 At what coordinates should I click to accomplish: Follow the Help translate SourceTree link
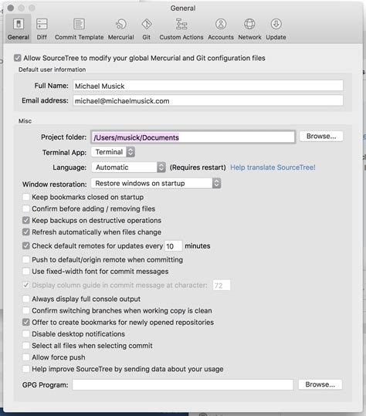pos(273,167)
